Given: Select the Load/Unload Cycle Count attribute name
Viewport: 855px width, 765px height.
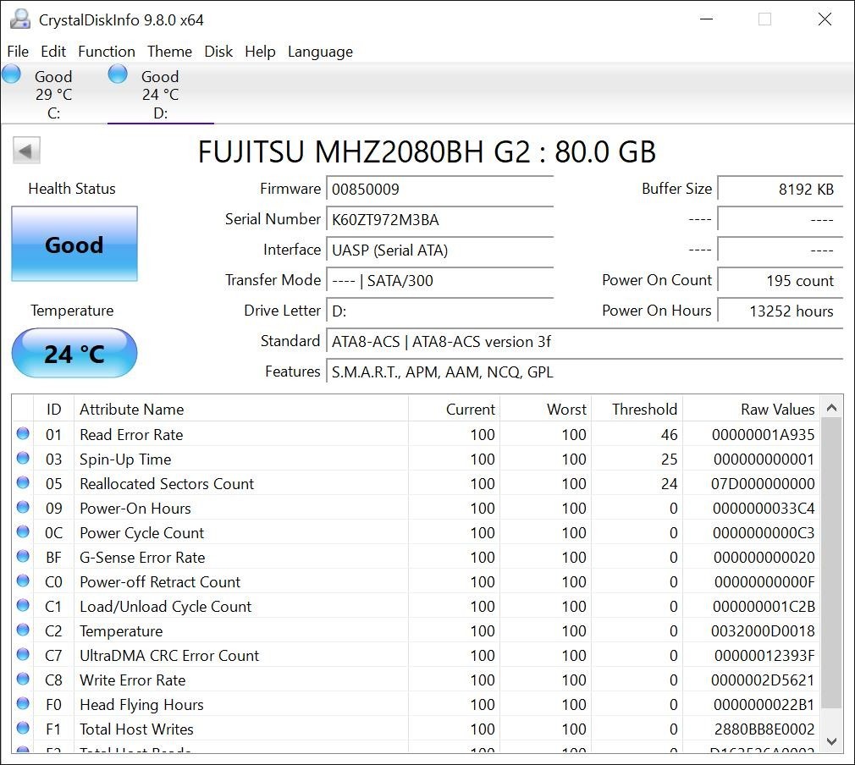Looking at the screenshot, I should [166, 606].
